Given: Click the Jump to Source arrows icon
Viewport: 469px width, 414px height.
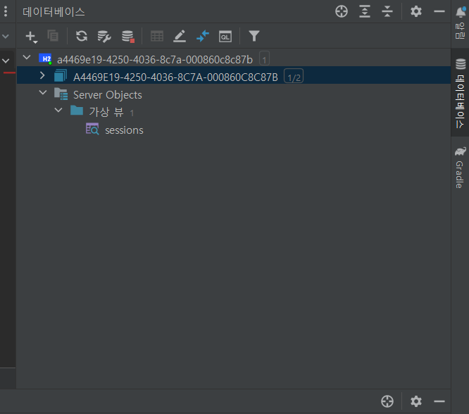Looking at the screenshot, I should pyautogui.click(x=203, y=36).
